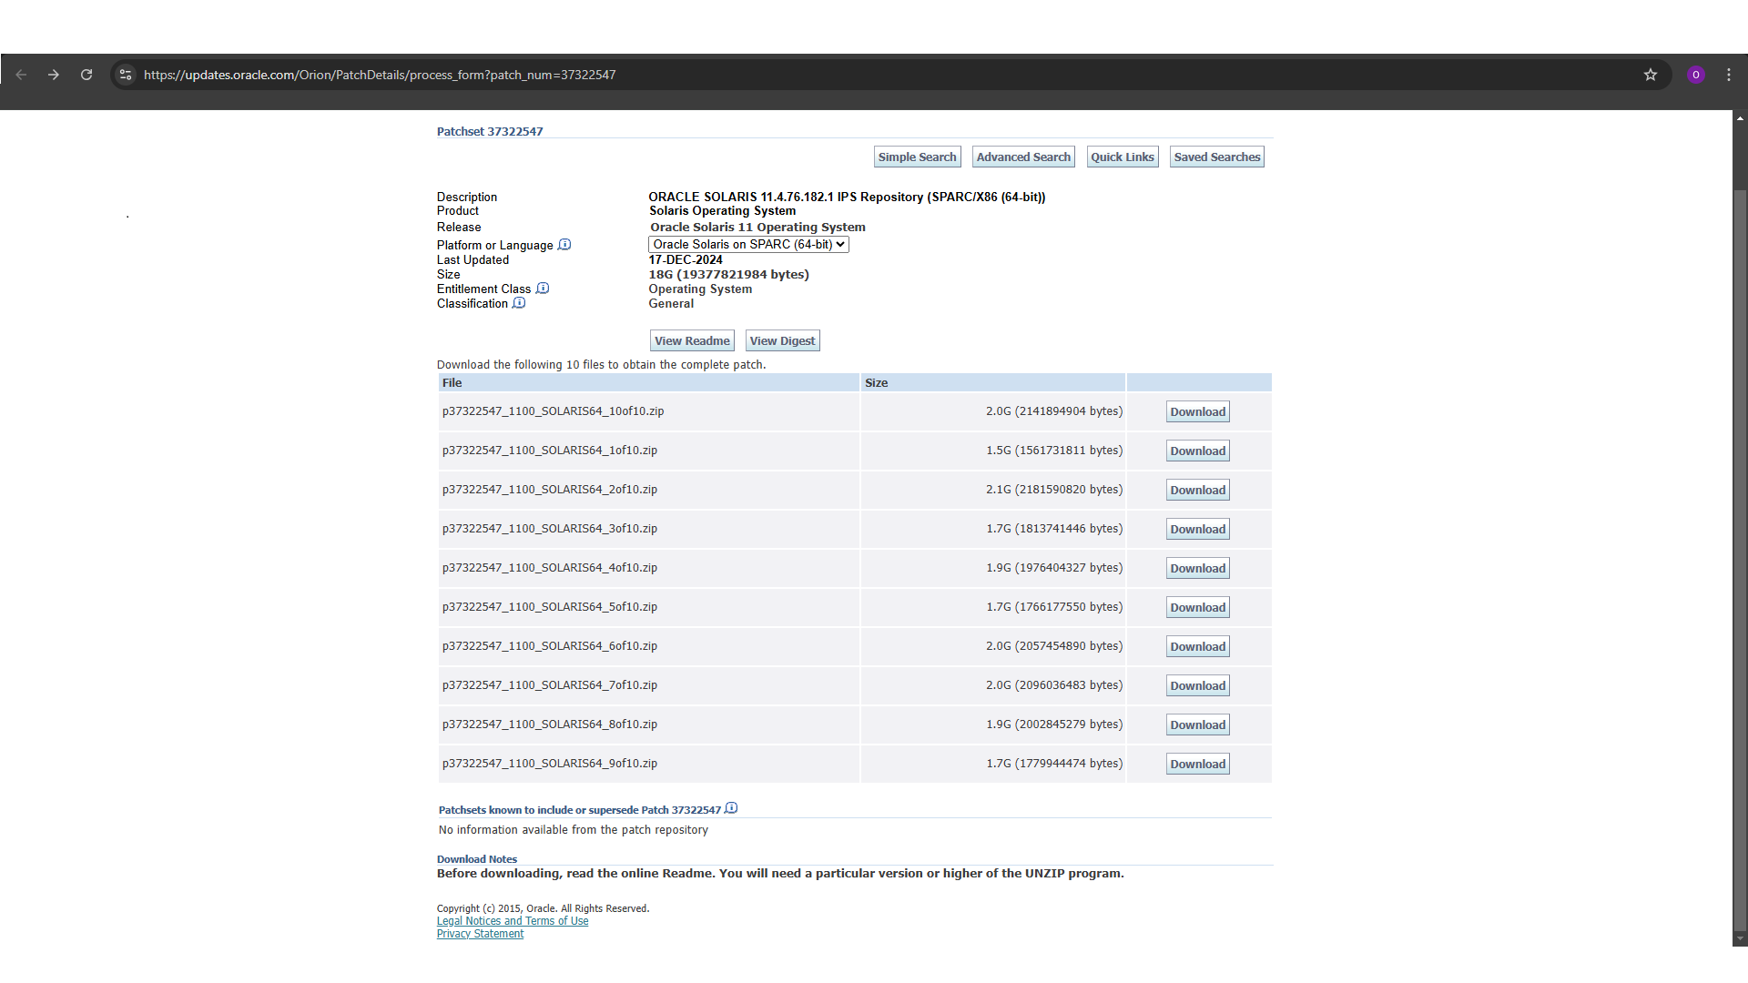Screen dimensions: 1748x983
Task: Click the View Readme button
Action: pos(692,340)
